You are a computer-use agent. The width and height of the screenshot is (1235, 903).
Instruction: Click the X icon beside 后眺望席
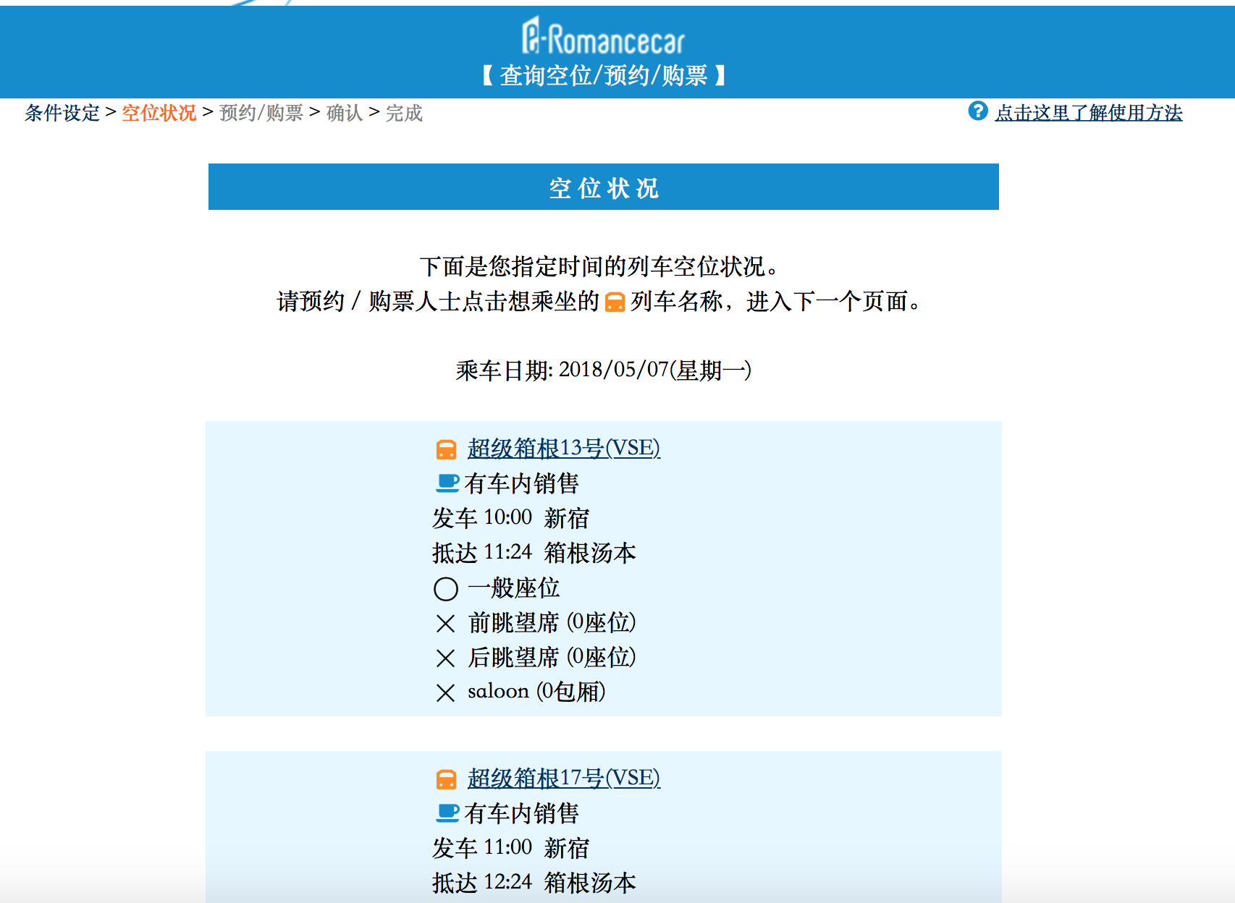[446, 658]
